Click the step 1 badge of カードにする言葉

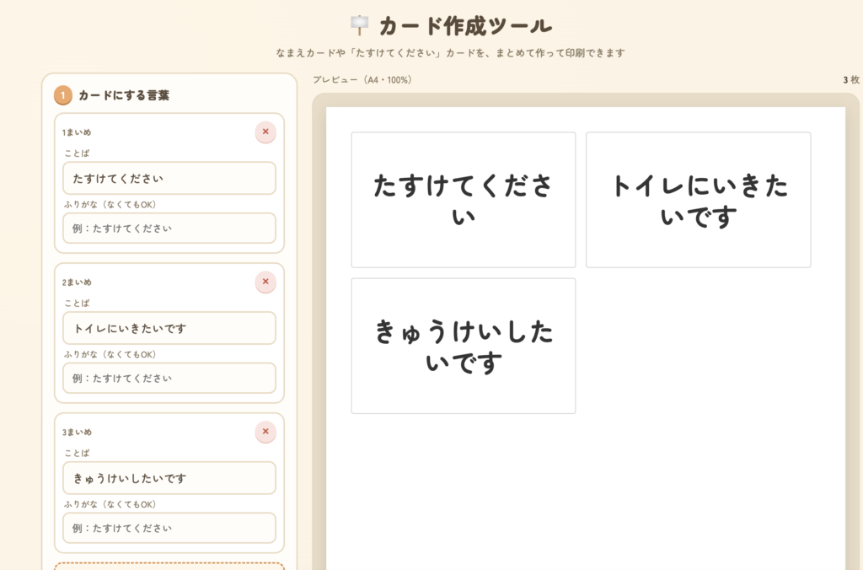[x=62, y=95]
